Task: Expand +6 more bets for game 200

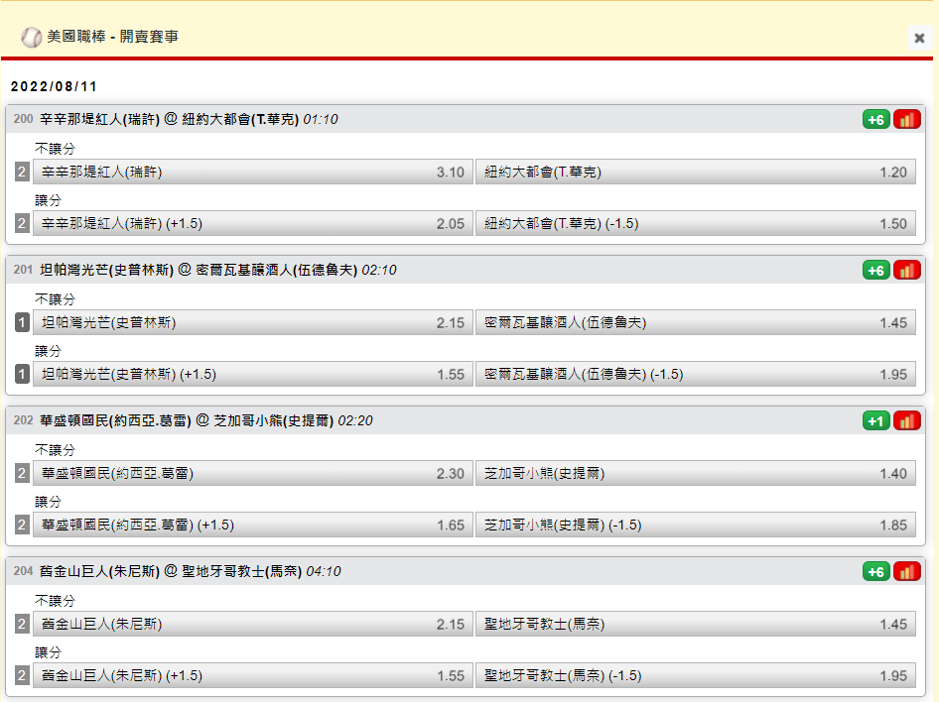Action: (x=876, y=120)
